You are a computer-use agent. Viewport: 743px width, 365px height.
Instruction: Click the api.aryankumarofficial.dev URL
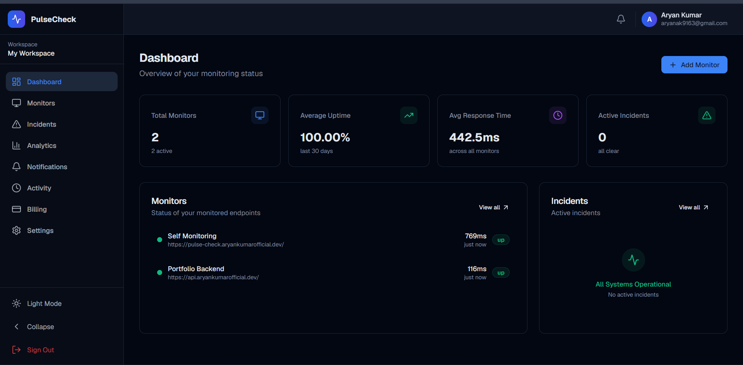tap(213, 277)
